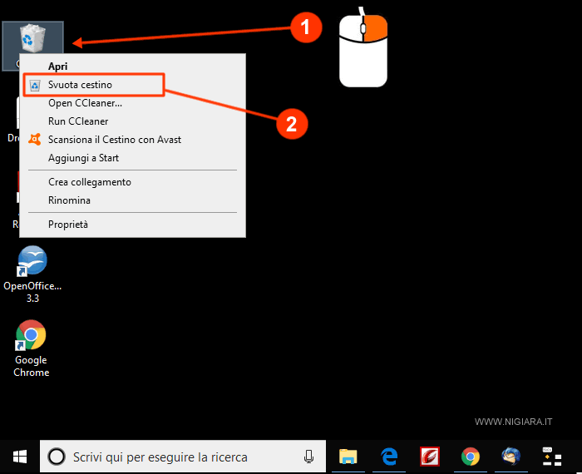Choose Apri in the context menu

tap(58, 67)
